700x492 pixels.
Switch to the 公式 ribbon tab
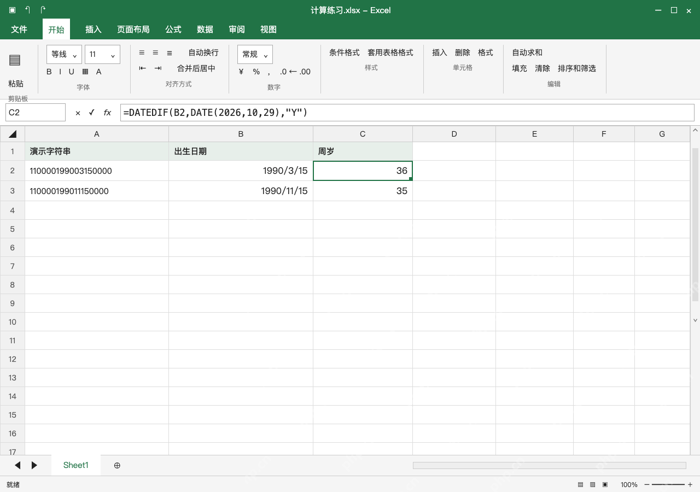(x=173, y=30)
